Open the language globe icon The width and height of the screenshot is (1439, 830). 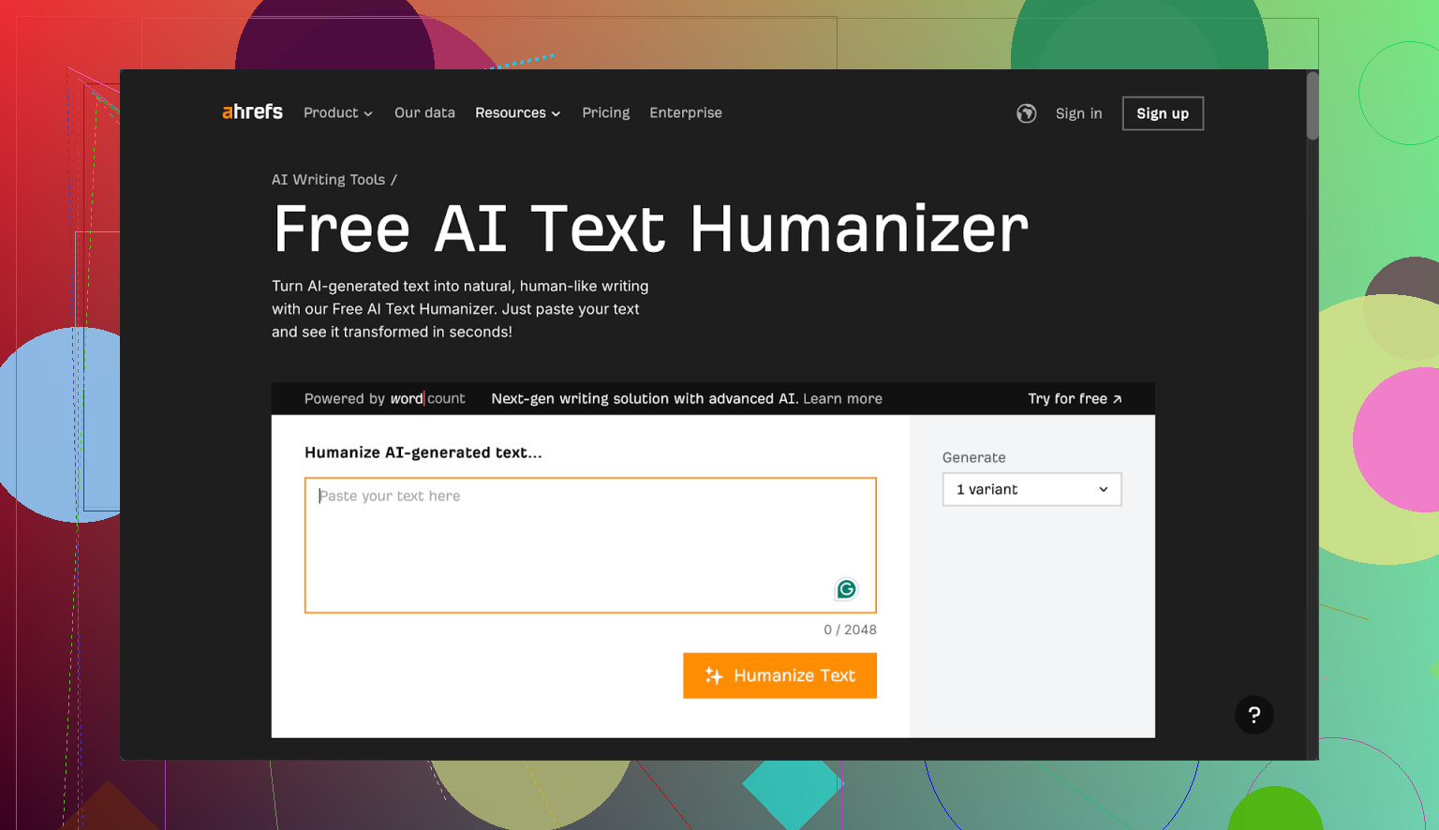(x=1026, y=113)
